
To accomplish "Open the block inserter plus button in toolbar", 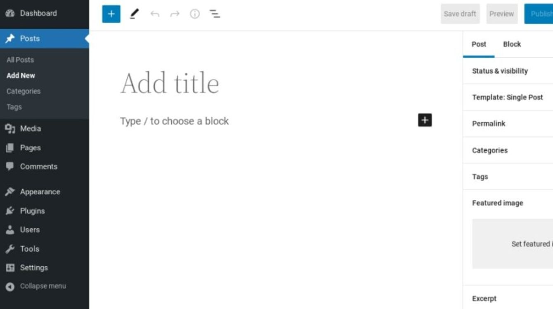I will [x=111, y=14].
